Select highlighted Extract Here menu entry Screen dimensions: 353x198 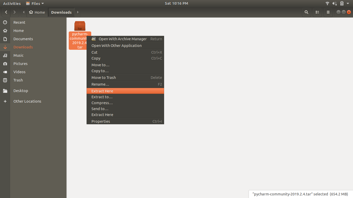(x=102, y=91)
